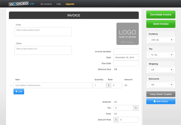Click the item description field
The width and height of the screenshot is (181, 125).
pos(53,85)
